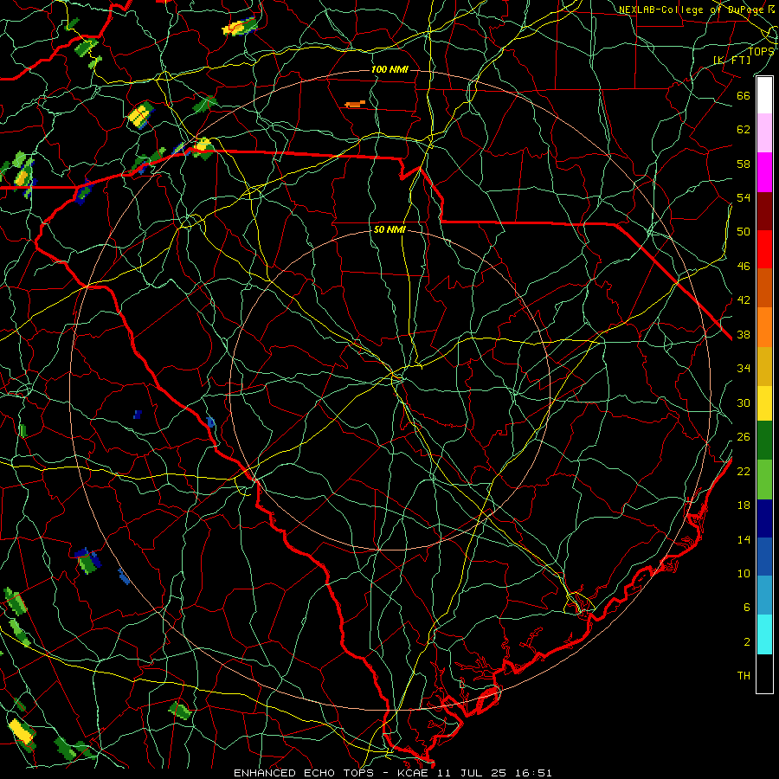Click the "34" legend value
This screenshot has height=779, width=779.
click(x=744, y=368)
